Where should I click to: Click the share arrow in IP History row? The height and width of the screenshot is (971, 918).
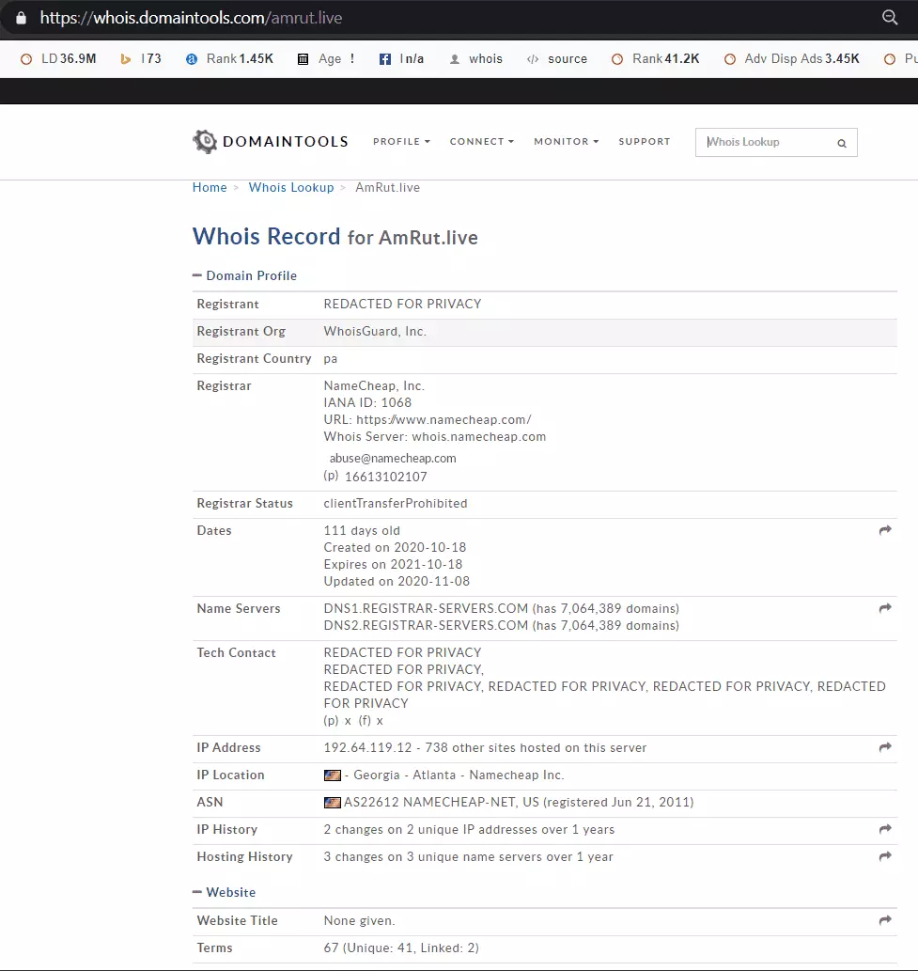tap(885, 829)
